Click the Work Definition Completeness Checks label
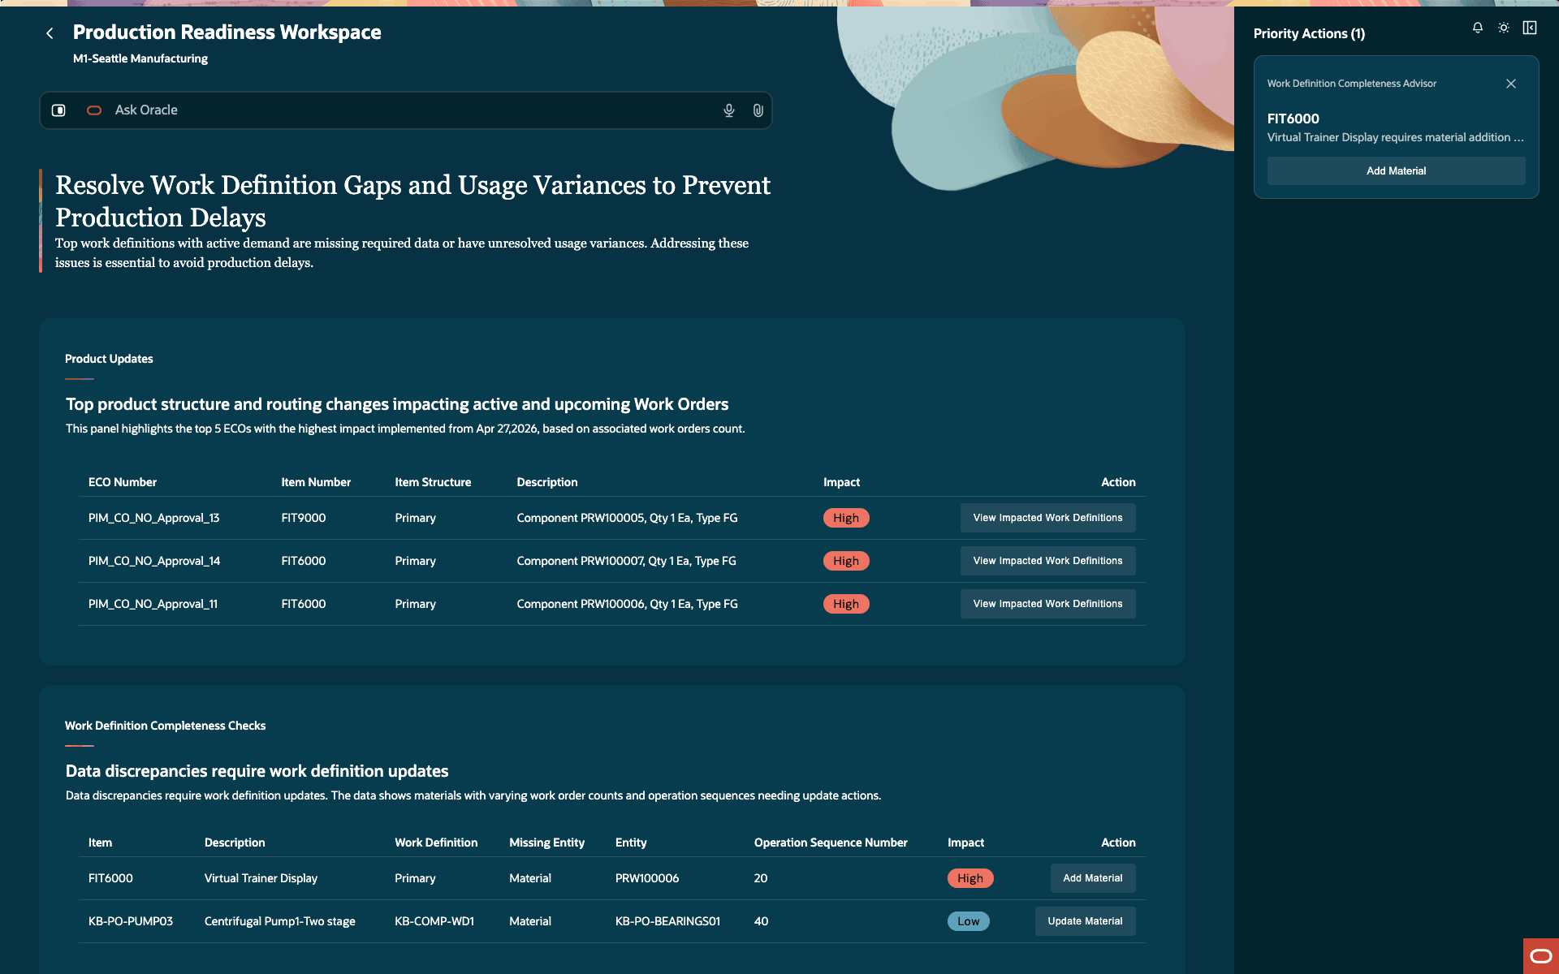Viewport: 1559px width, 974px height. click(165, 726)
